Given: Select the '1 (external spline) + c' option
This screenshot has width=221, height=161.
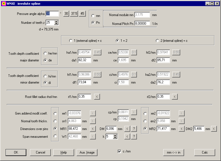Looking at the screenshot, I should (x=71, y=41).
